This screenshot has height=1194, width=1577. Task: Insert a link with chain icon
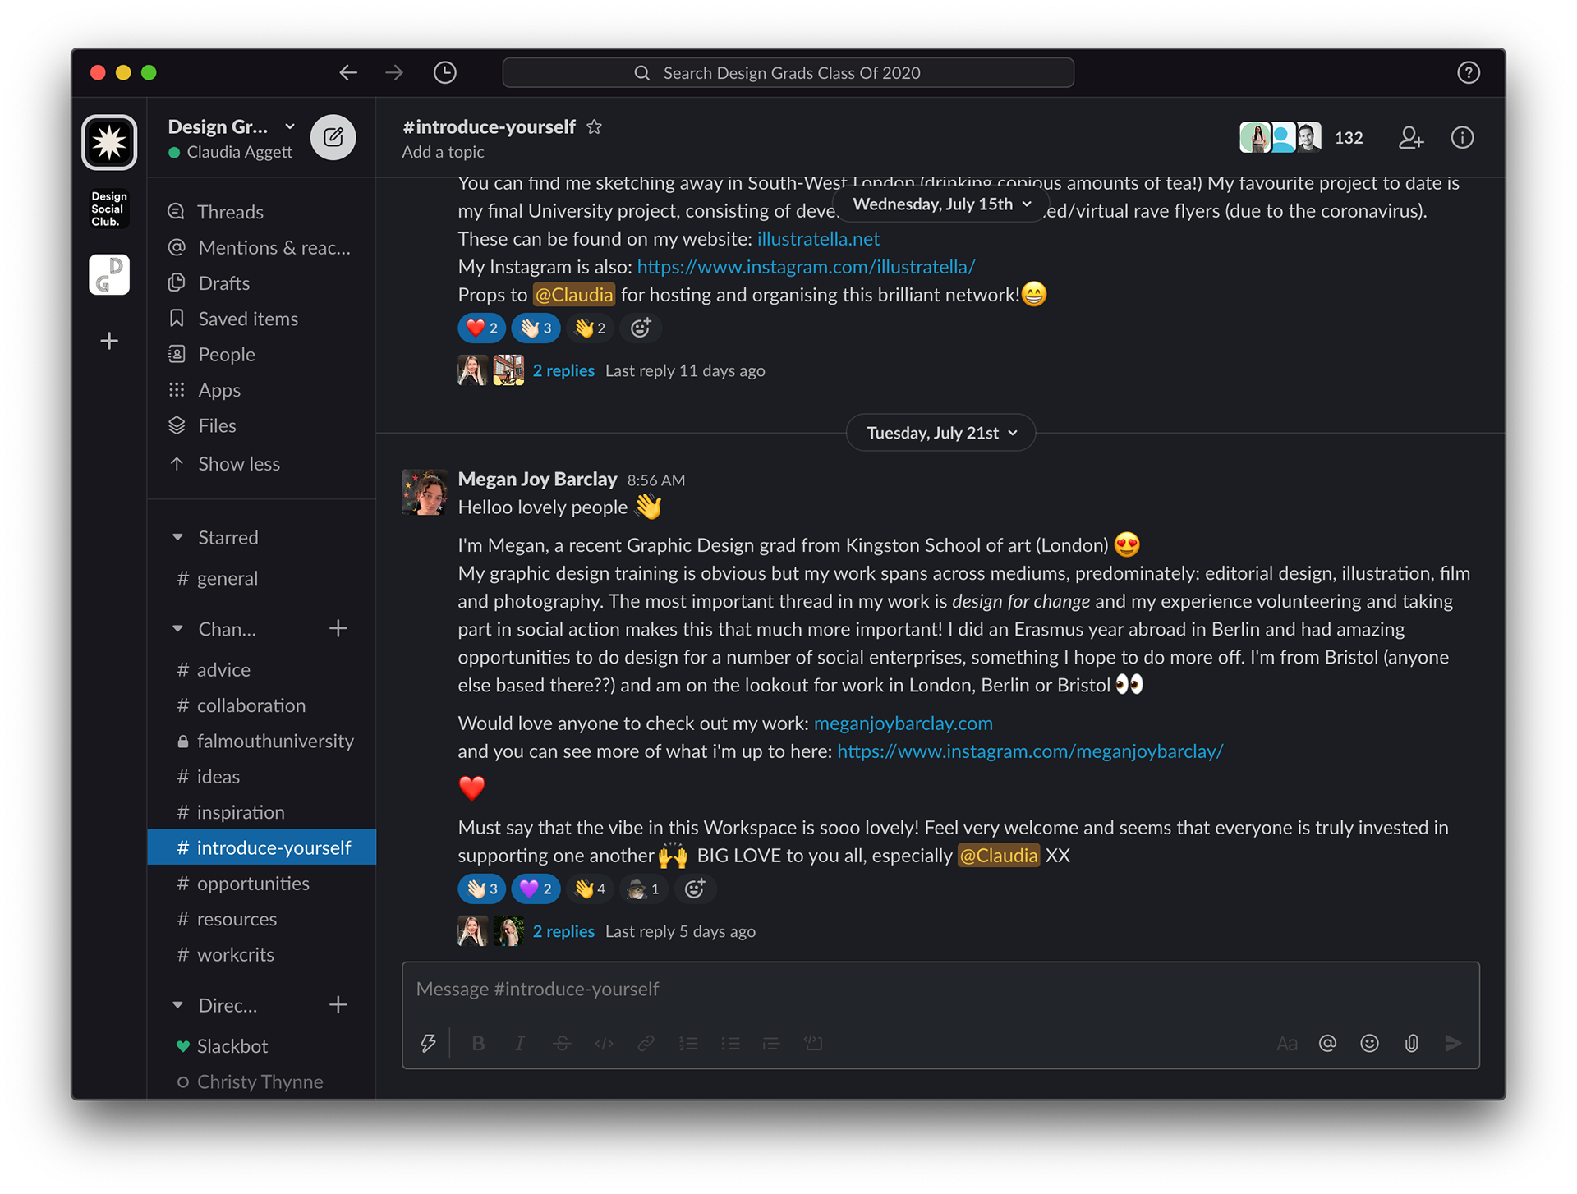click(646, 1043)
